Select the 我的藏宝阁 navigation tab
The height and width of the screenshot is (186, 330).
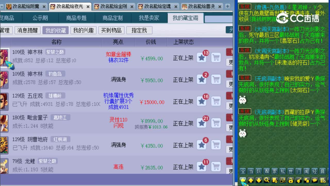coord(185,18)
